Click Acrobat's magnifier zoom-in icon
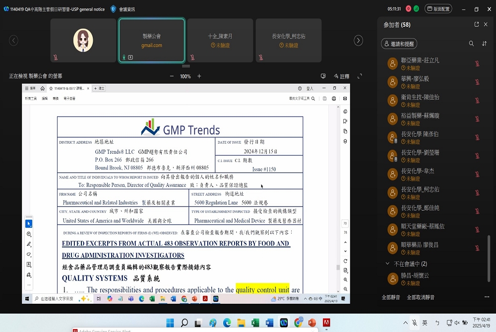 [x=345, y=279]
